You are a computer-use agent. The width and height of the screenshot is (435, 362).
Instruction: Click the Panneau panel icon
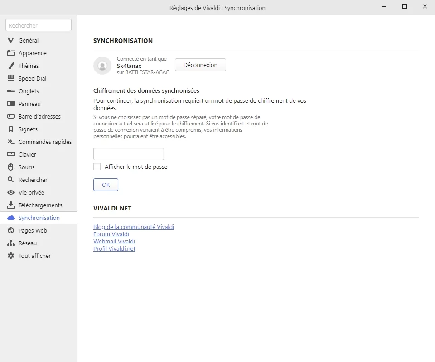(10, 104)
